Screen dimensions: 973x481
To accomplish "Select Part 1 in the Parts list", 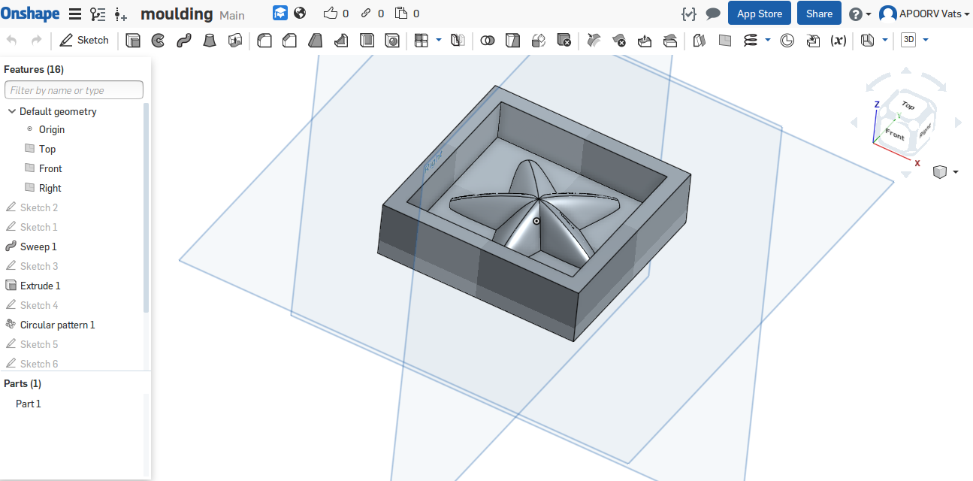I will [29, 404].
